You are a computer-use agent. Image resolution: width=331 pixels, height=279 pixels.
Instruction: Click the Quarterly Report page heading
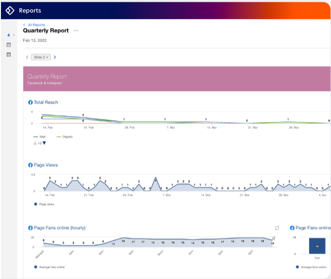[46, 30]
